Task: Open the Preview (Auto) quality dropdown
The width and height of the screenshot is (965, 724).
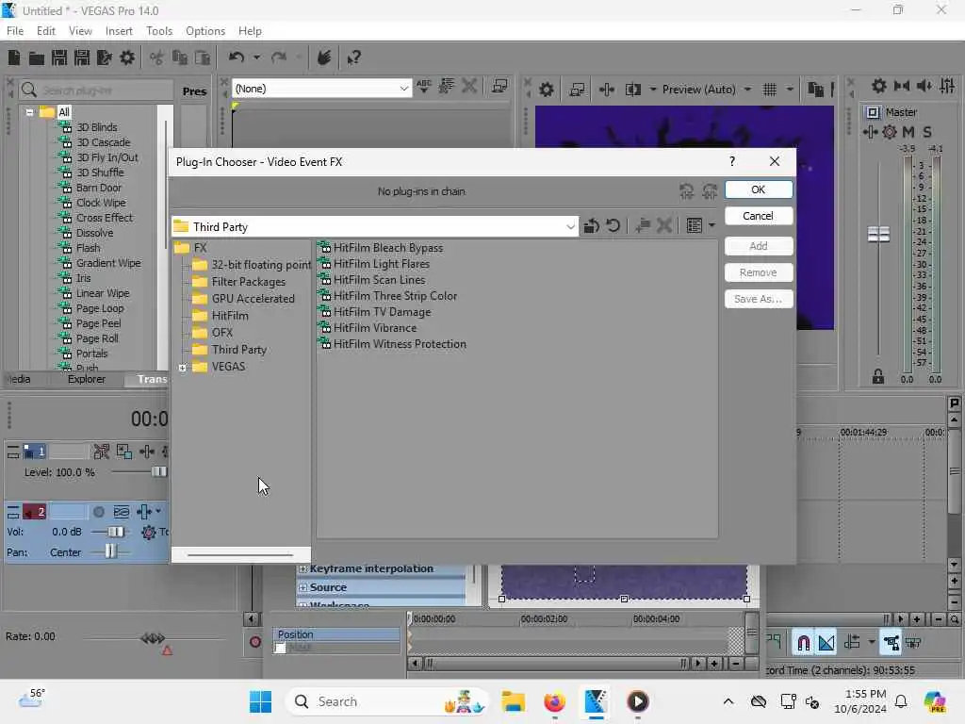Action: [x=747, y=90]
